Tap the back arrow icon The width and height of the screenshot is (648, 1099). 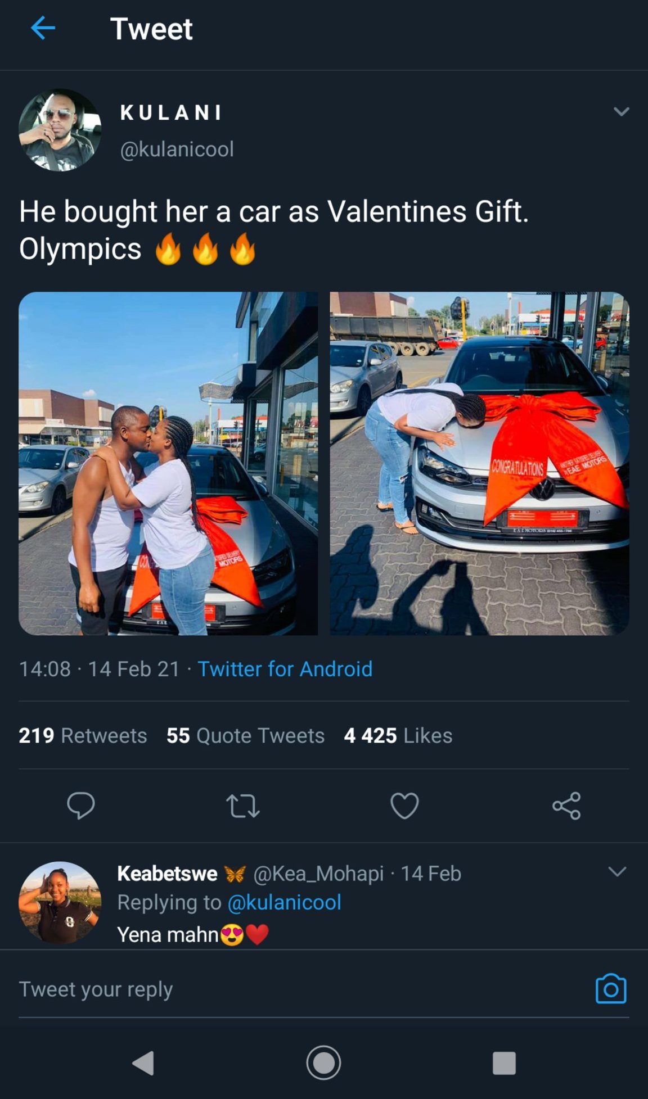(x=43, y=28)
